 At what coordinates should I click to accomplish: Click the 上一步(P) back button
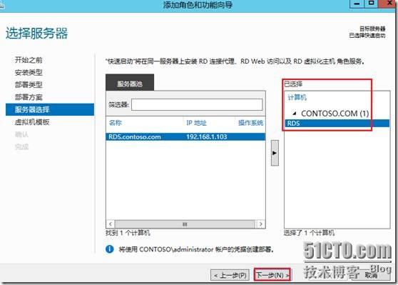pyautogui.click(x=230, y=275)
